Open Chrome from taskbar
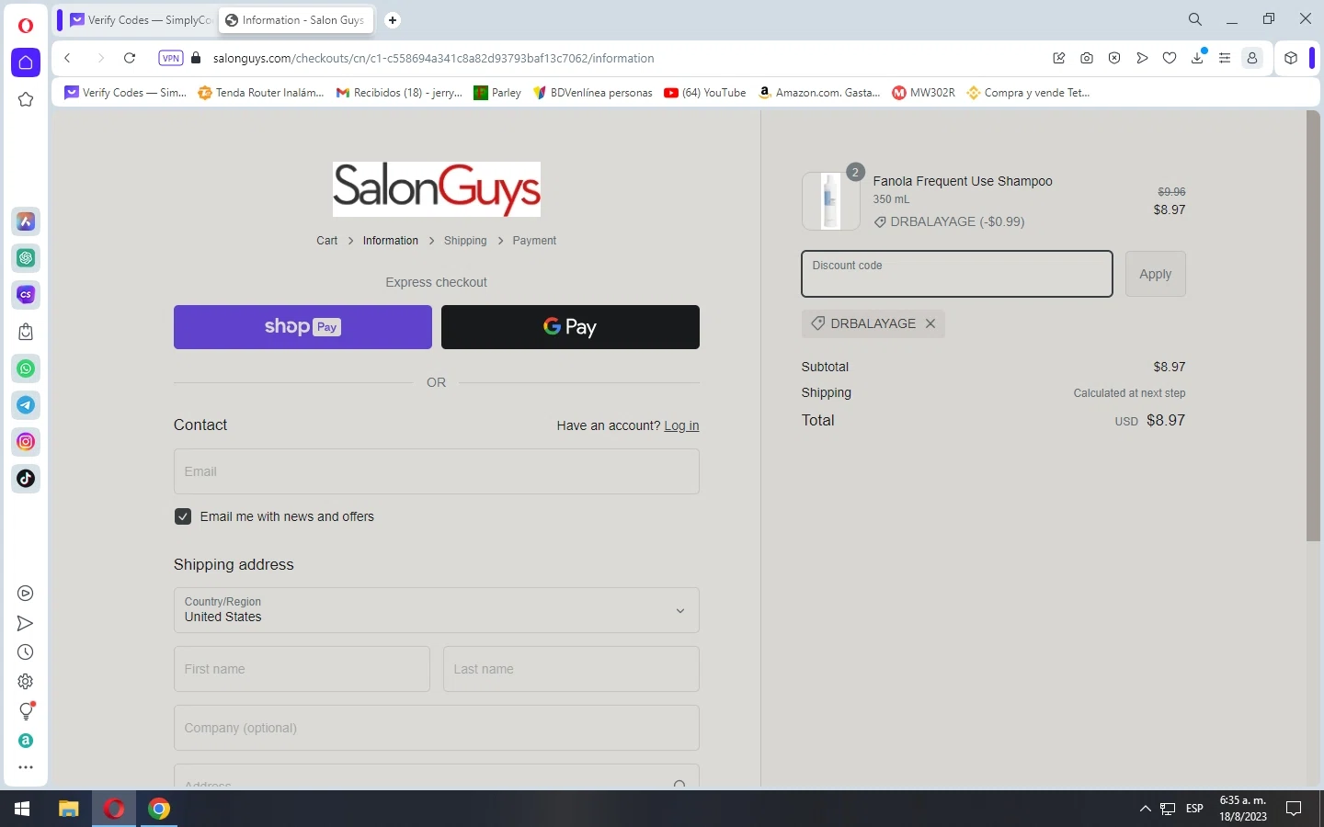The width and height of the screenshot is (1324, 827). point(159,809)
